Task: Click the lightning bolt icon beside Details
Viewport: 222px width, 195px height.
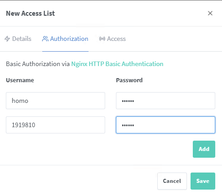Action: (x=7, y=39)
